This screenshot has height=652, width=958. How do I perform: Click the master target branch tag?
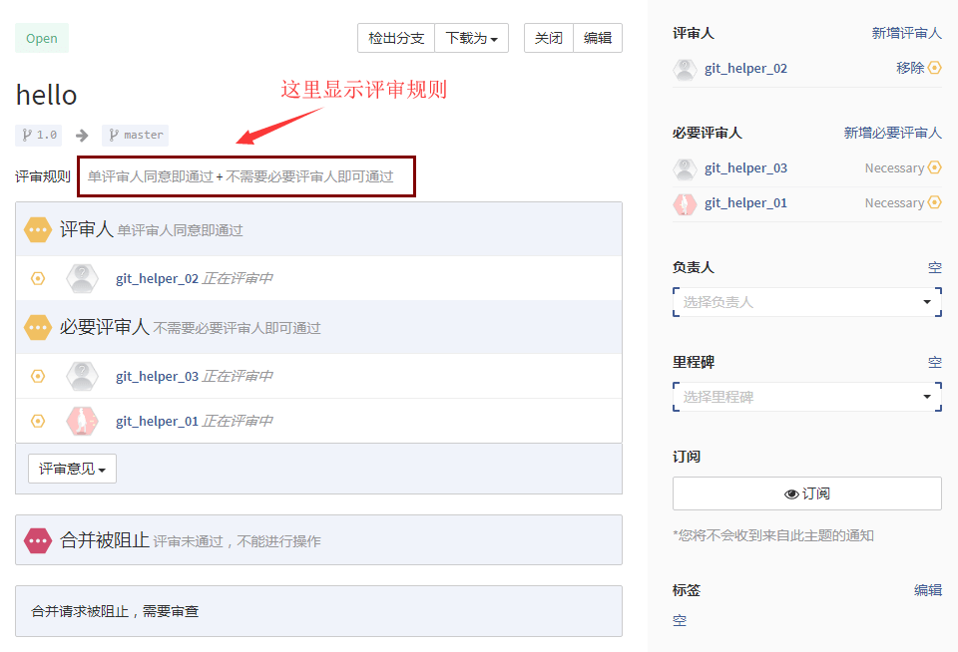[x=136, y=135]
